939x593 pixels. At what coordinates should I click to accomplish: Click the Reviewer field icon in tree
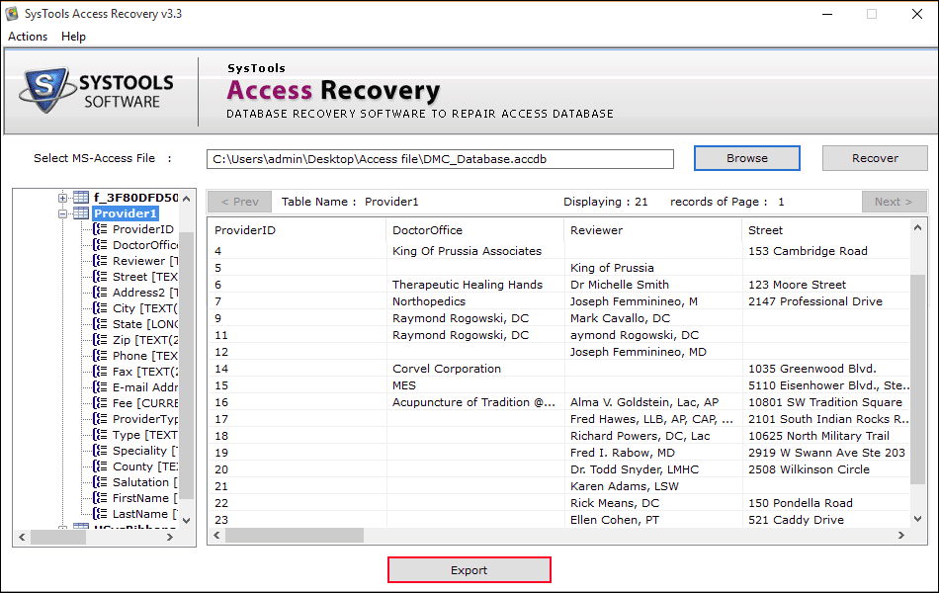pyautogui.click(x=100, y=261)
